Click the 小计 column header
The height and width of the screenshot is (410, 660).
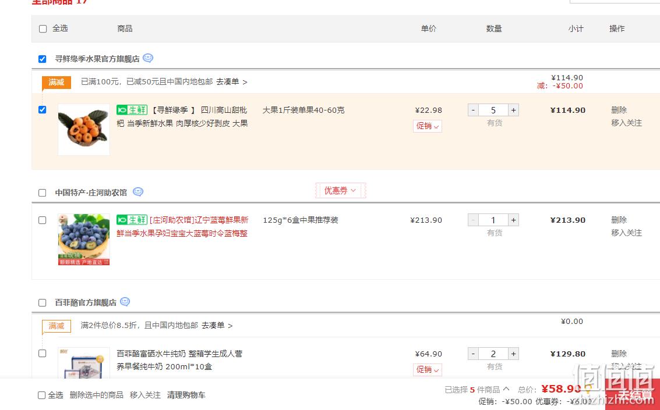pyautogui.click(x=576, y=28)
